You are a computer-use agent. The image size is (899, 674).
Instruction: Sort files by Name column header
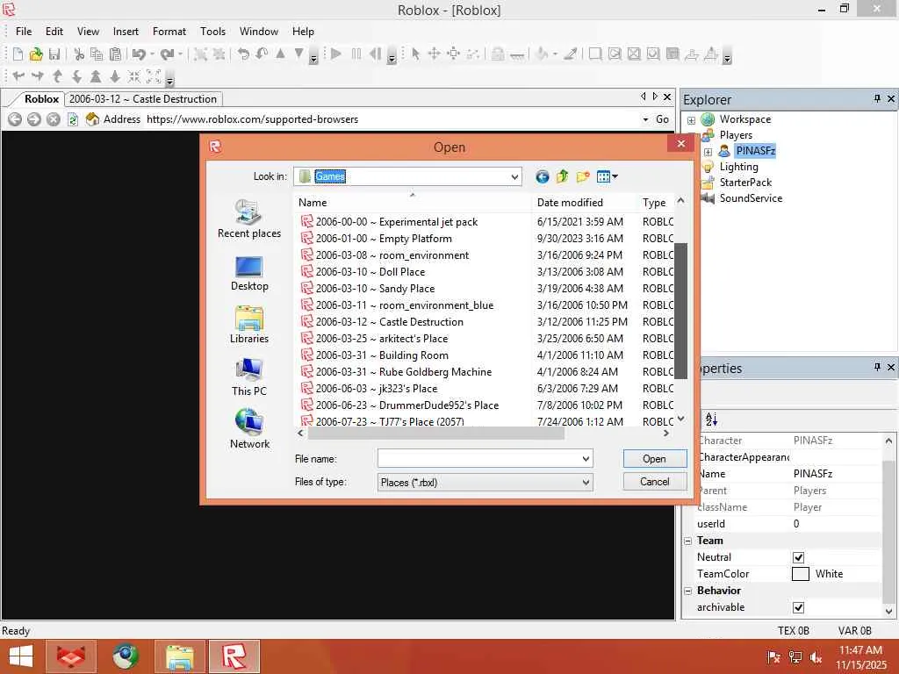pyautogui.click(x=412, y=203)
